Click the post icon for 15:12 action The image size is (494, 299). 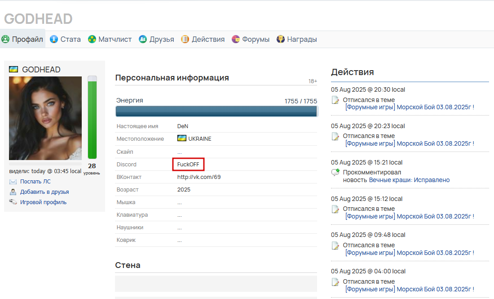(x=335, y=209)
